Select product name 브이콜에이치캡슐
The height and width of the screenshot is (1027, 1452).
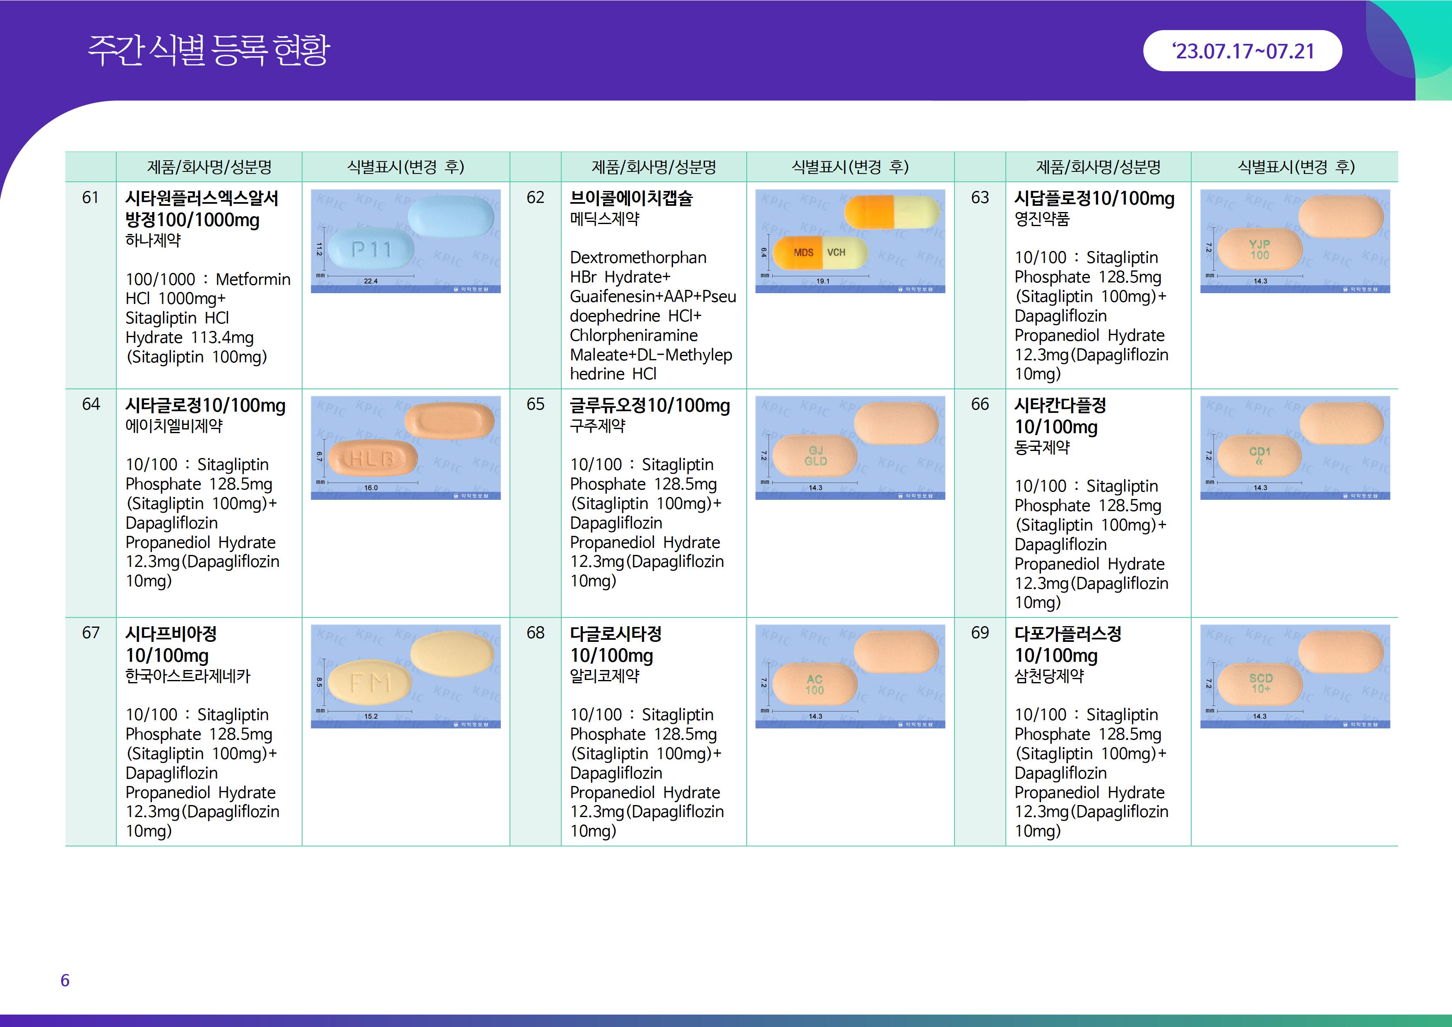coord(630,198)
